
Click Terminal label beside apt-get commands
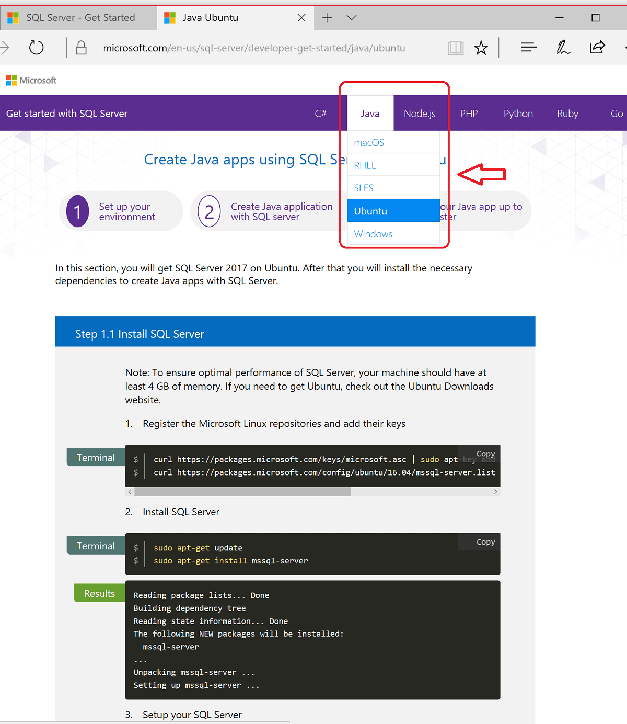(96, 546)
